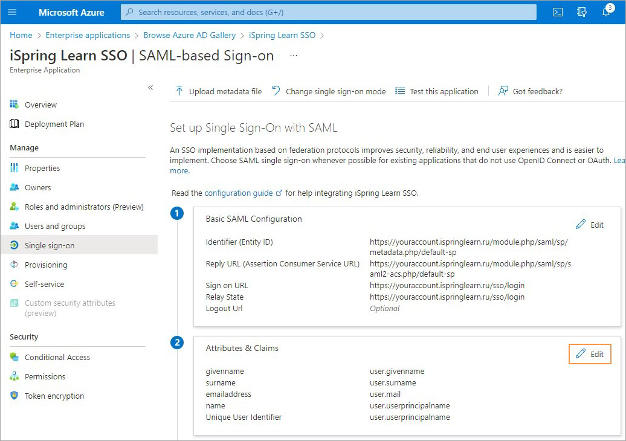This screenshot has width=626, height=441.
Task: Open Permissions under Security
Action: 45,376
